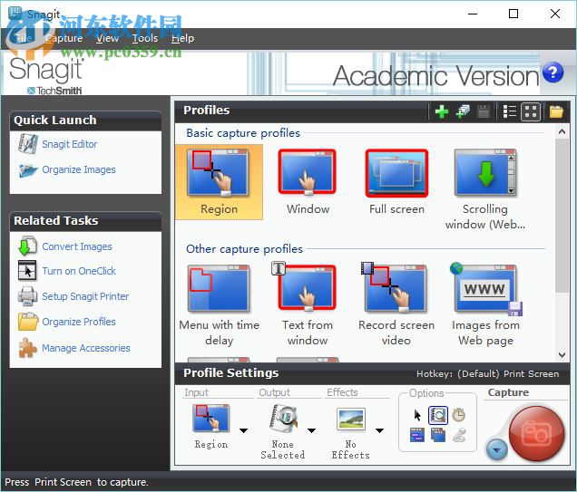Viewport: 577px width, 492px height.
Task: Switch profiles to list view
Action: point(510,111)
